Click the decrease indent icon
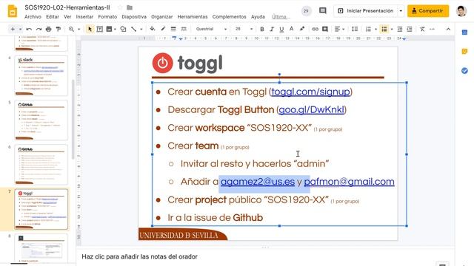Viewport: 474px width, 266px height. click(400, 30)
